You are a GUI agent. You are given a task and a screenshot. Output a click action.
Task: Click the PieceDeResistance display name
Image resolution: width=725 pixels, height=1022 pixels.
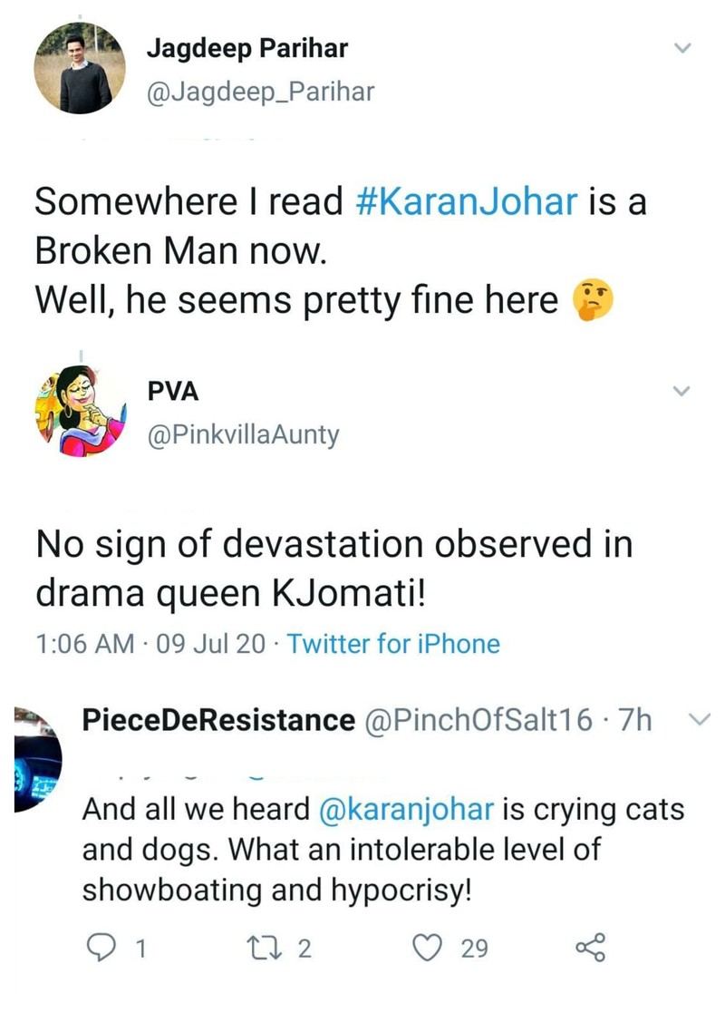(x=217, y=720)
